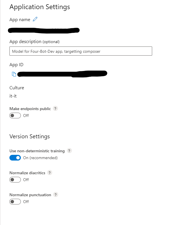
Task: Enable the Normalize diacritics switch
Action: pos(15,180)
